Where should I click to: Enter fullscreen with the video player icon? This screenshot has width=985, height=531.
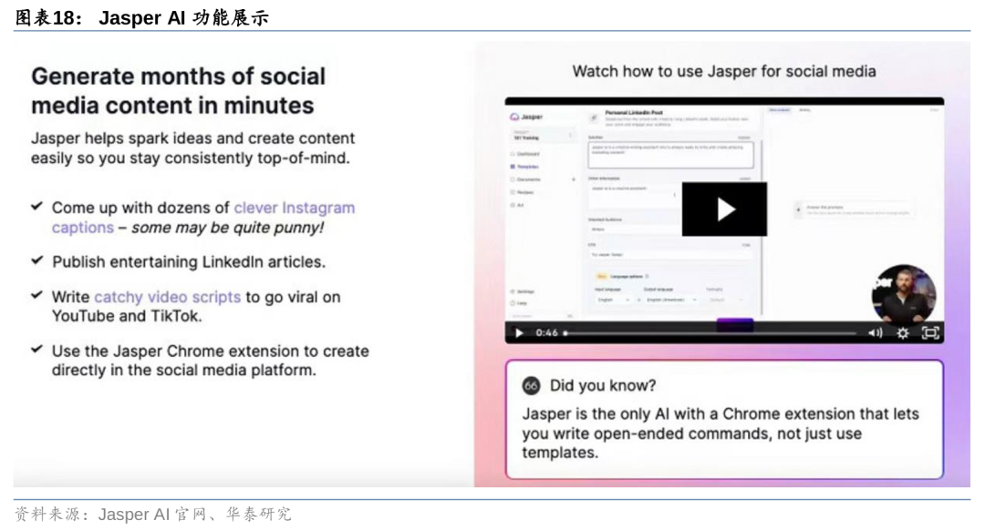tap(930, 332)
